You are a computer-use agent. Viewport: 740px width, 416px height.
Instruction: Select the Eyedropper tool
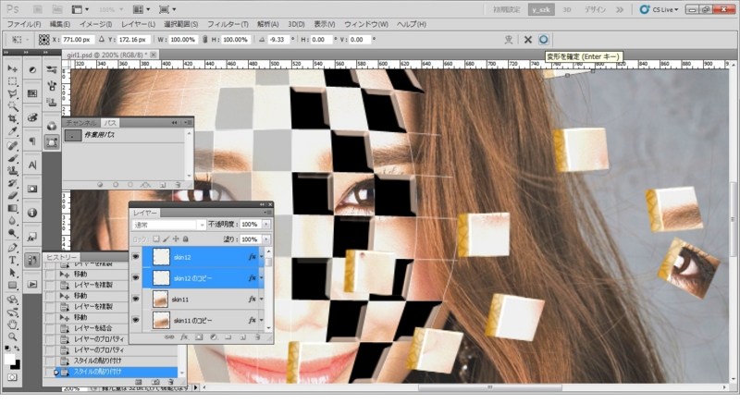click(12, 131)
